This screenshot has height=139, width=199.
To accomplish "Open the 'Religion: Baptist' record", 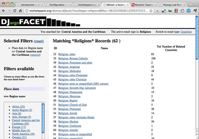I will click(68, 101).
